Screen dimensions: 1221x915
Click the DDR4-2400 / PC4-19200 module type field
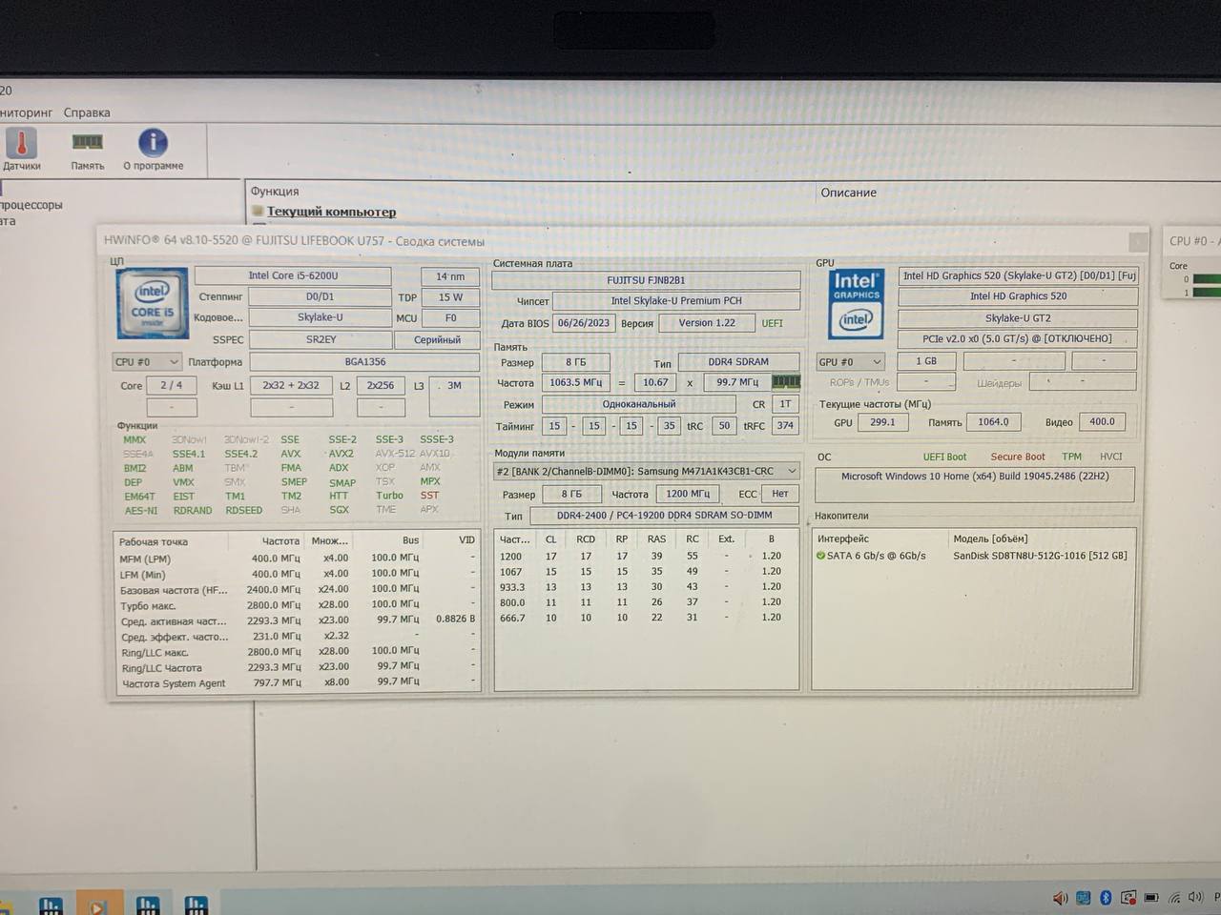coord(664,516)
